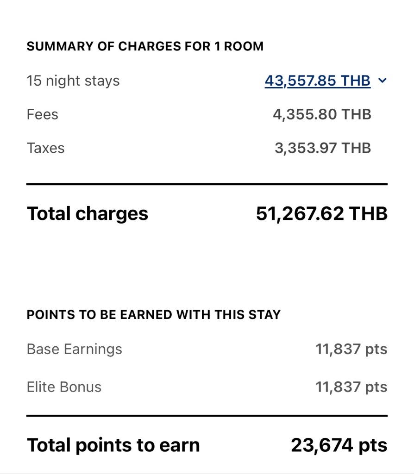Click the 'Points to be Earned' section heading

click(154, 315)
